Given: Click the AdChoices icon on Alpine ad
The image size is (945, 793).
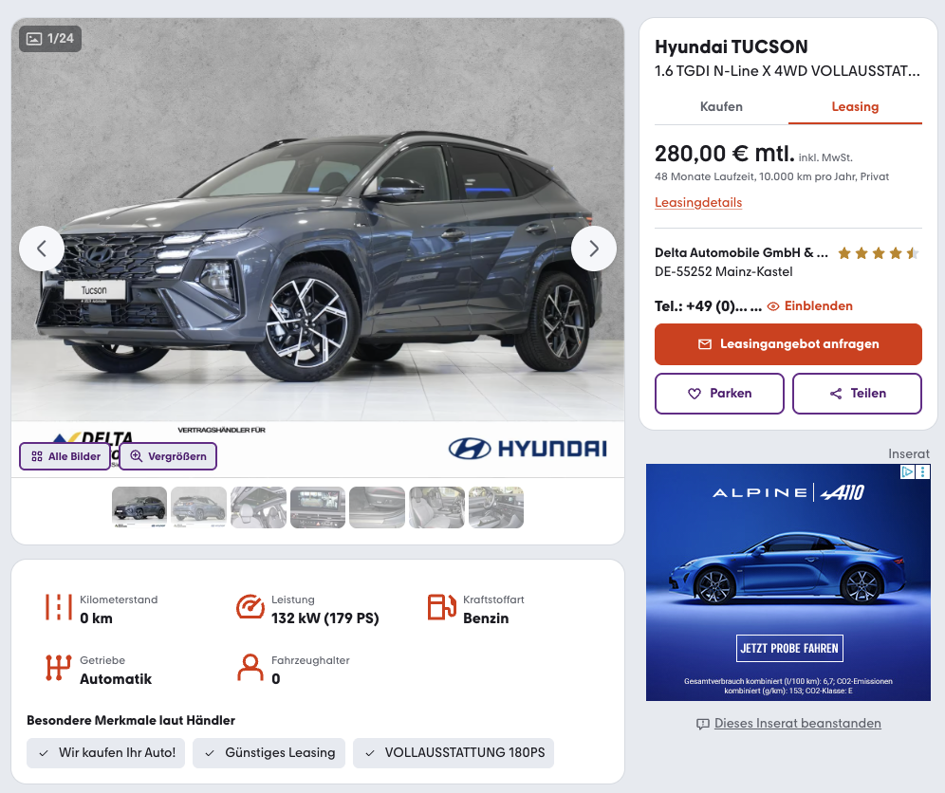Looking at the screenshot, I should (x=907, y=471).
